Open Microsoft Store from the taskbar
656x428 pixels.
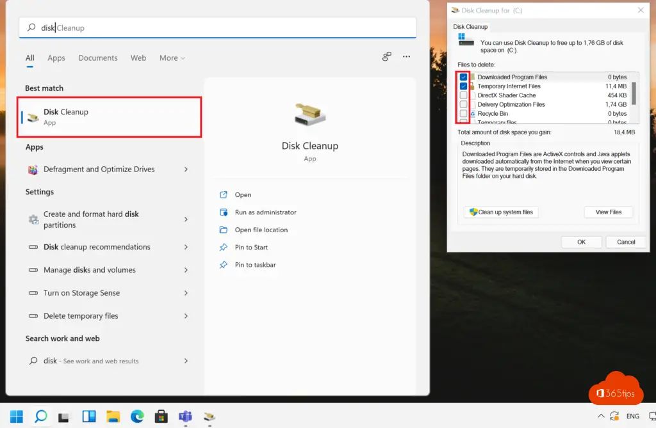pyautogui.click(x=161, y=416)
